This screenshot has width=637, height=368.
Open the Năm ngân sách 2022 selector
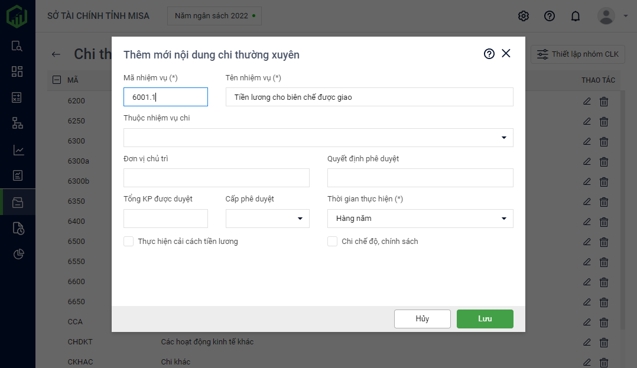[214, 16]
